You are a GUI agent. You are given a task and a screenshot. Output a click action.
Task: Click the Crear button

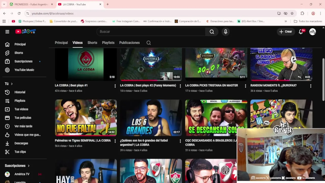tap(286, 32)
